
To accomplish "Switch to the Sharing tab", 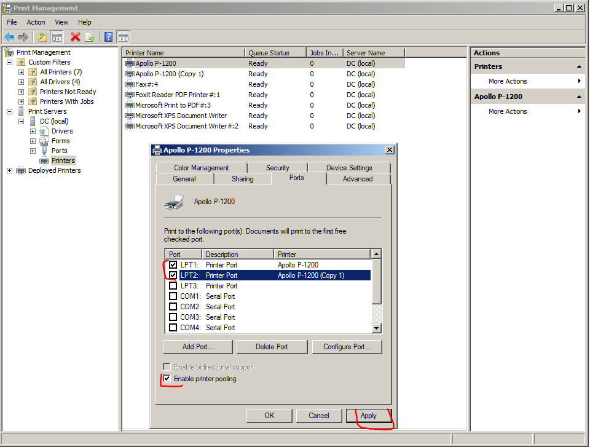I will pyautogui.click(x=242, y=179).
